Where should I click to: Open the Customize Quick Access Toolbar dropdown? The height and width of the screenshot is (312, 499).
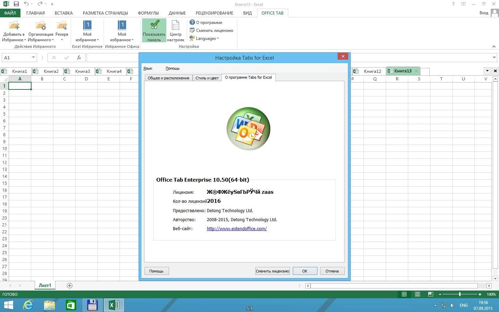(52, 4)
